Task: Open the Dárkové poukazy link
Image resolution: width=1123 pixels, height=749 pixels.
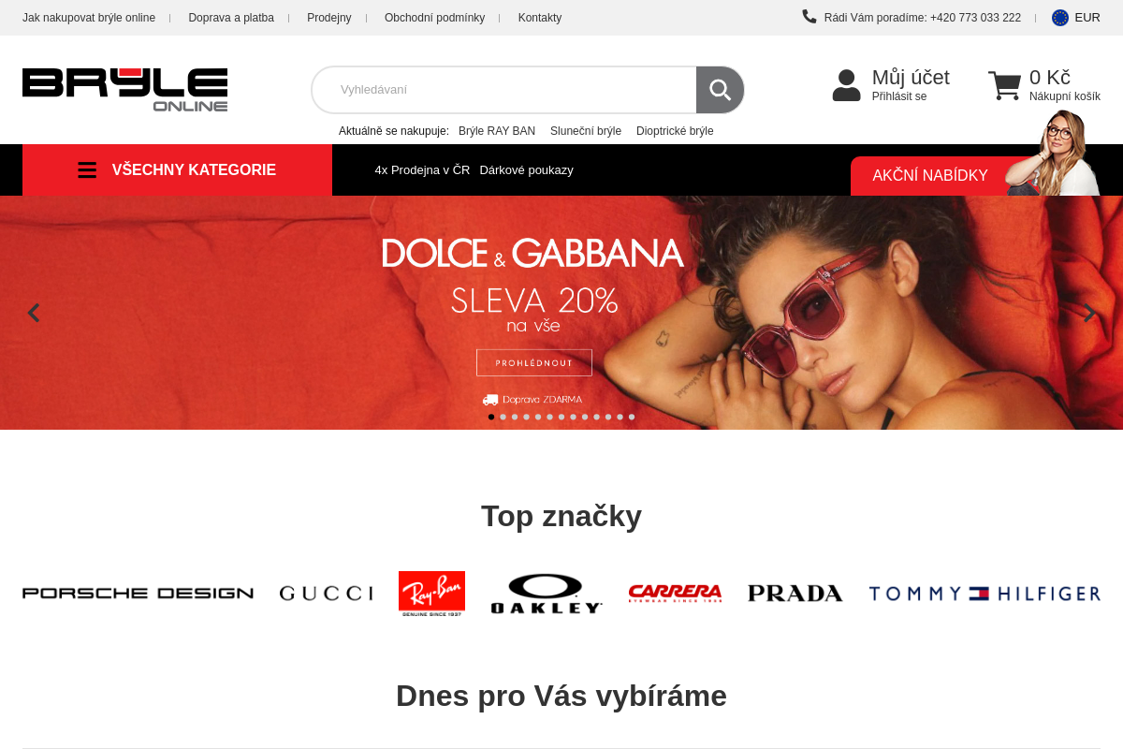Action: 526,170
